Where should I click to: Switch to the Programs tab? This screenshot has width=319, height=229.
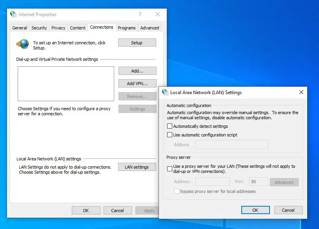tap(126, 28)
